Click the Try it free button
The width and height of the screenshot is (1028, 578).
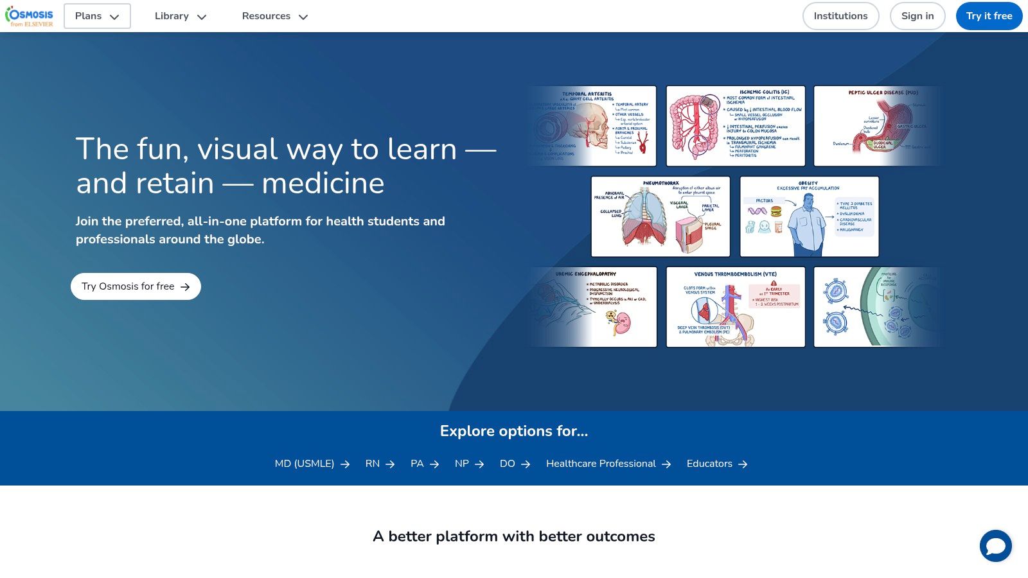click(x=989, y=16)
